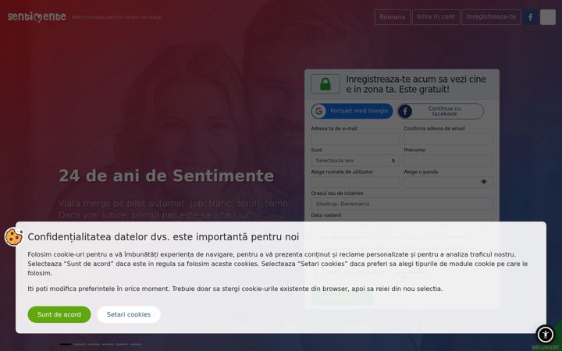Click into the 'Prenume' field
The width and height of the screenshot is (562, 351).
448,161
